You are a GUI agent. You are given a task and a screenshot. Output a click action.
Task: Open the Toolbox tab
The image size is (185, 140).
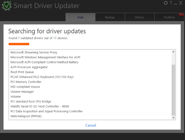(x=169, y=17)
